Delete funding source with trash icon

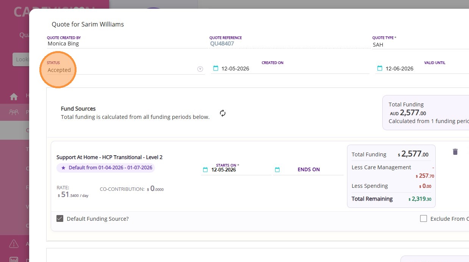click(x=455, y=152)
